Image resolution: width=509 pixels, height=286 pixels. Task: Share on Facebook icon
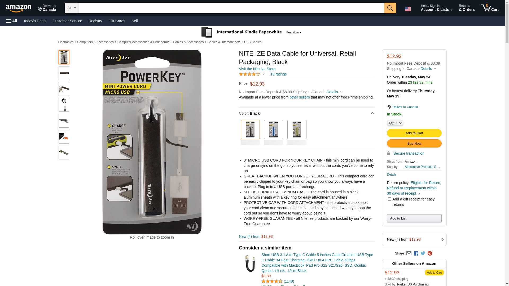pos(416,253)
